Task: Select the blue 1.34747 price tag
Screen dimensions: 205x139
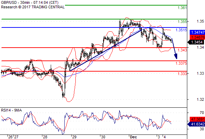Action: coord(197,32)
